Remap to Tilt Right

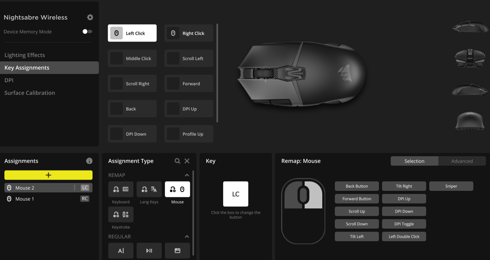(x=404, y=186)
